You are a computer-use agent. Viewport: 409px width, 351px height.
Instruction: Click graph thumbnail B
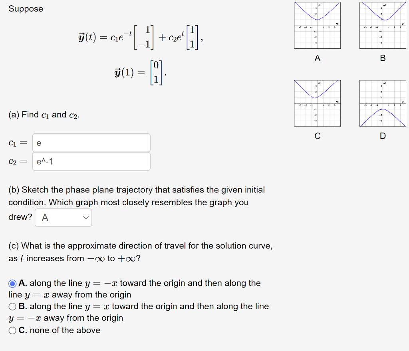383,25
